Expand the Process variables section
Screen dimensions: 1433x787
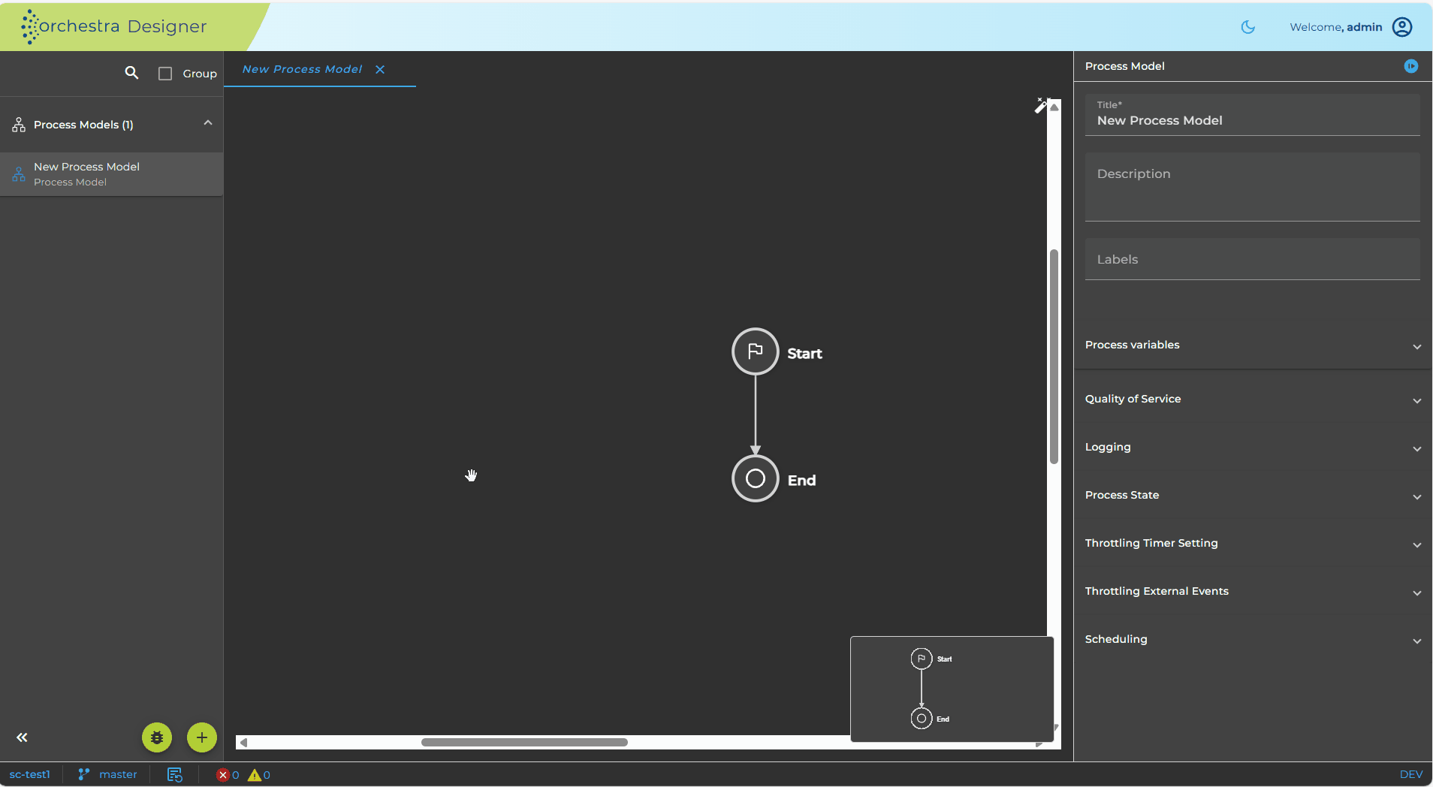pos(1253,345)
